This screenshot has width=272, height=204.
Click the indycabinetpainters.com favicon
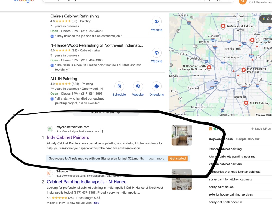click(50, 129)
